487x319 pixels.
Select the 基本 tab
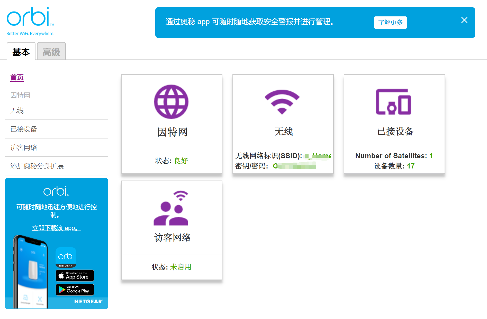[x=21, y=52]
